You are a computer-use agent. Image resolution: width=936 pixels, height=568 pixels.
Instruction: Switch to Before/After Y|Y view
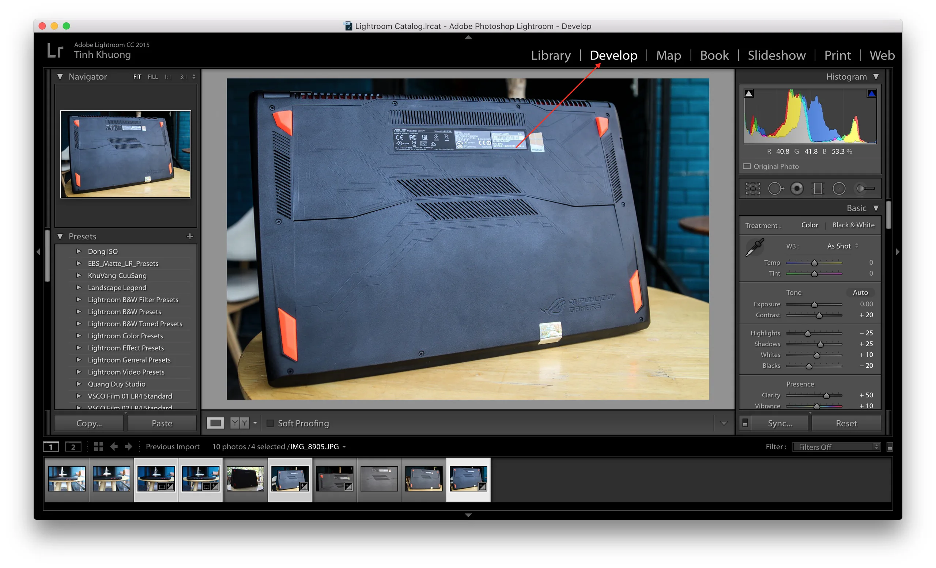point(239,423)
